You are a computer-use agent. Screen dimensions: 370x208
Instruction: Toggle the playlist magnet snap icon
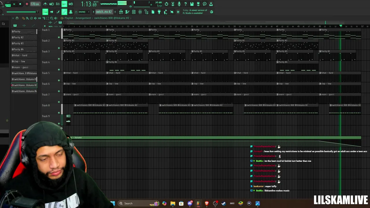coord(17,18)
